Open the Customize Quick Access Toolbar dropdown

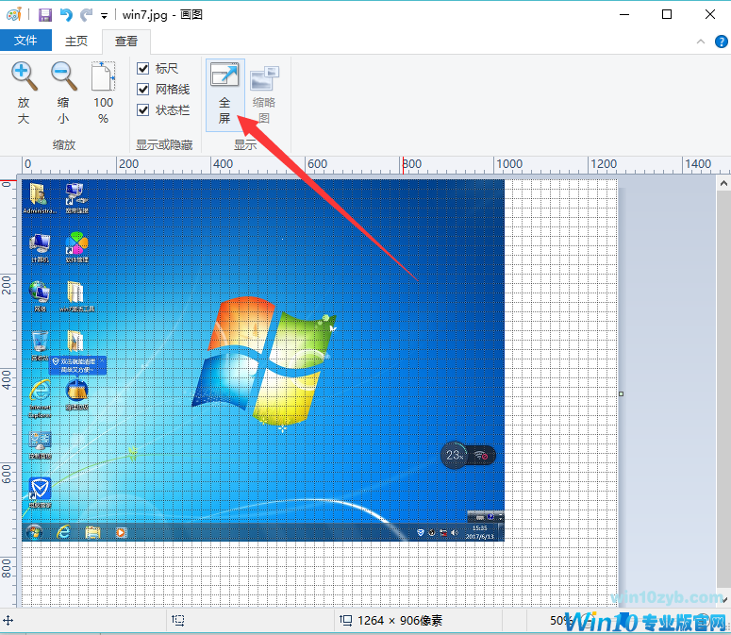104,16
